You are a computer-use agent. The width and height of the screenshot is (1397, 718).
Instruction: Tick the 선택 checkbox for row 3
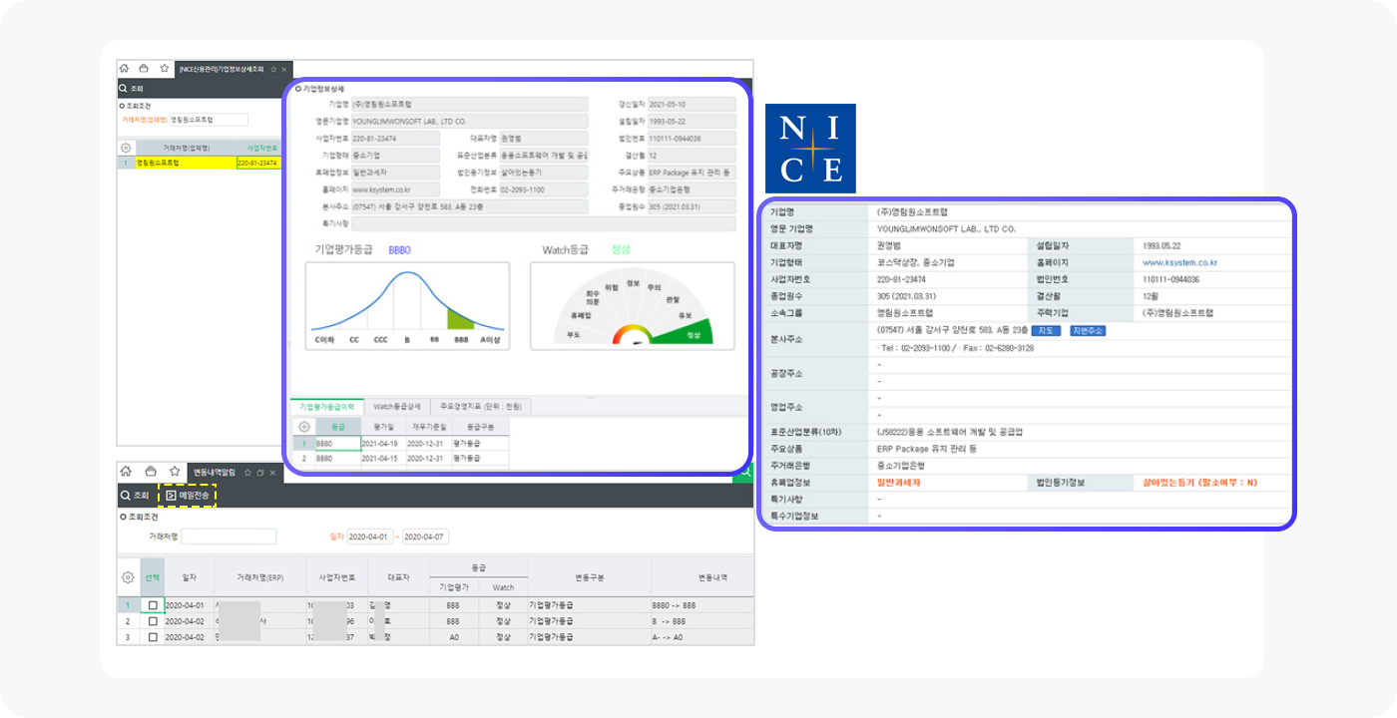[x=153, y=636]
